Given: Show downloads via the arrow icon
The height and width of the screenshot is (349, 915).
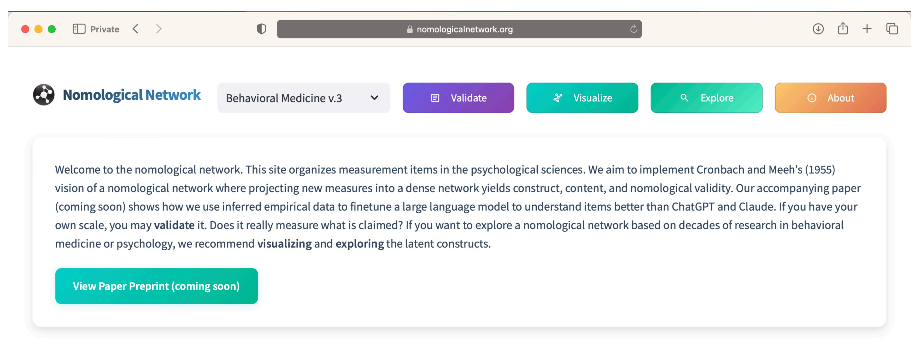Looking at the screenshot, I should (x=818, y=29).
